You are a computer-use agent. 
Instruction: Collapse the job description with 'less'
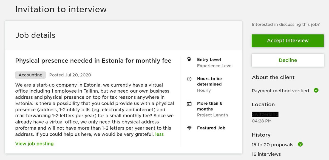(159, 134)
